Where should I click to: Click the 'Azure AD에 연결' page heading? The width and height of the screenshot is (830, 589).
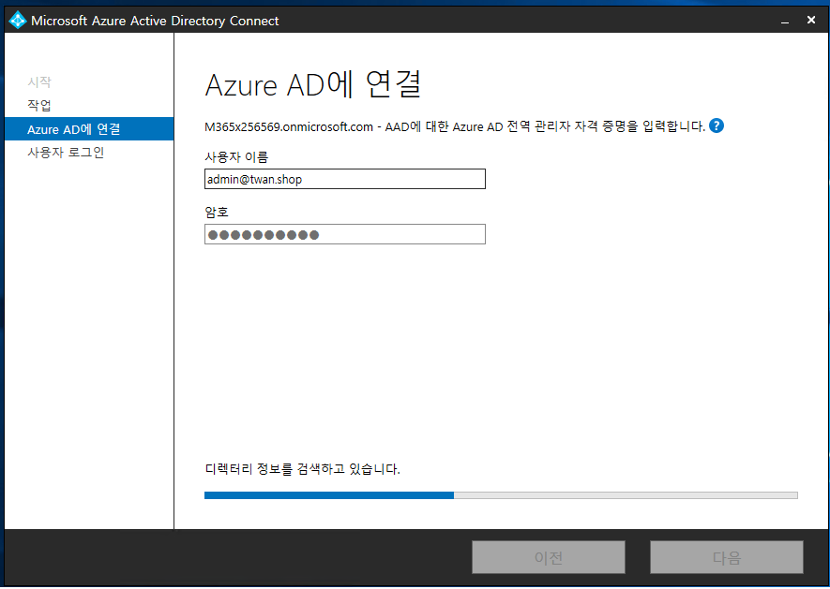(x=313, y=84)
